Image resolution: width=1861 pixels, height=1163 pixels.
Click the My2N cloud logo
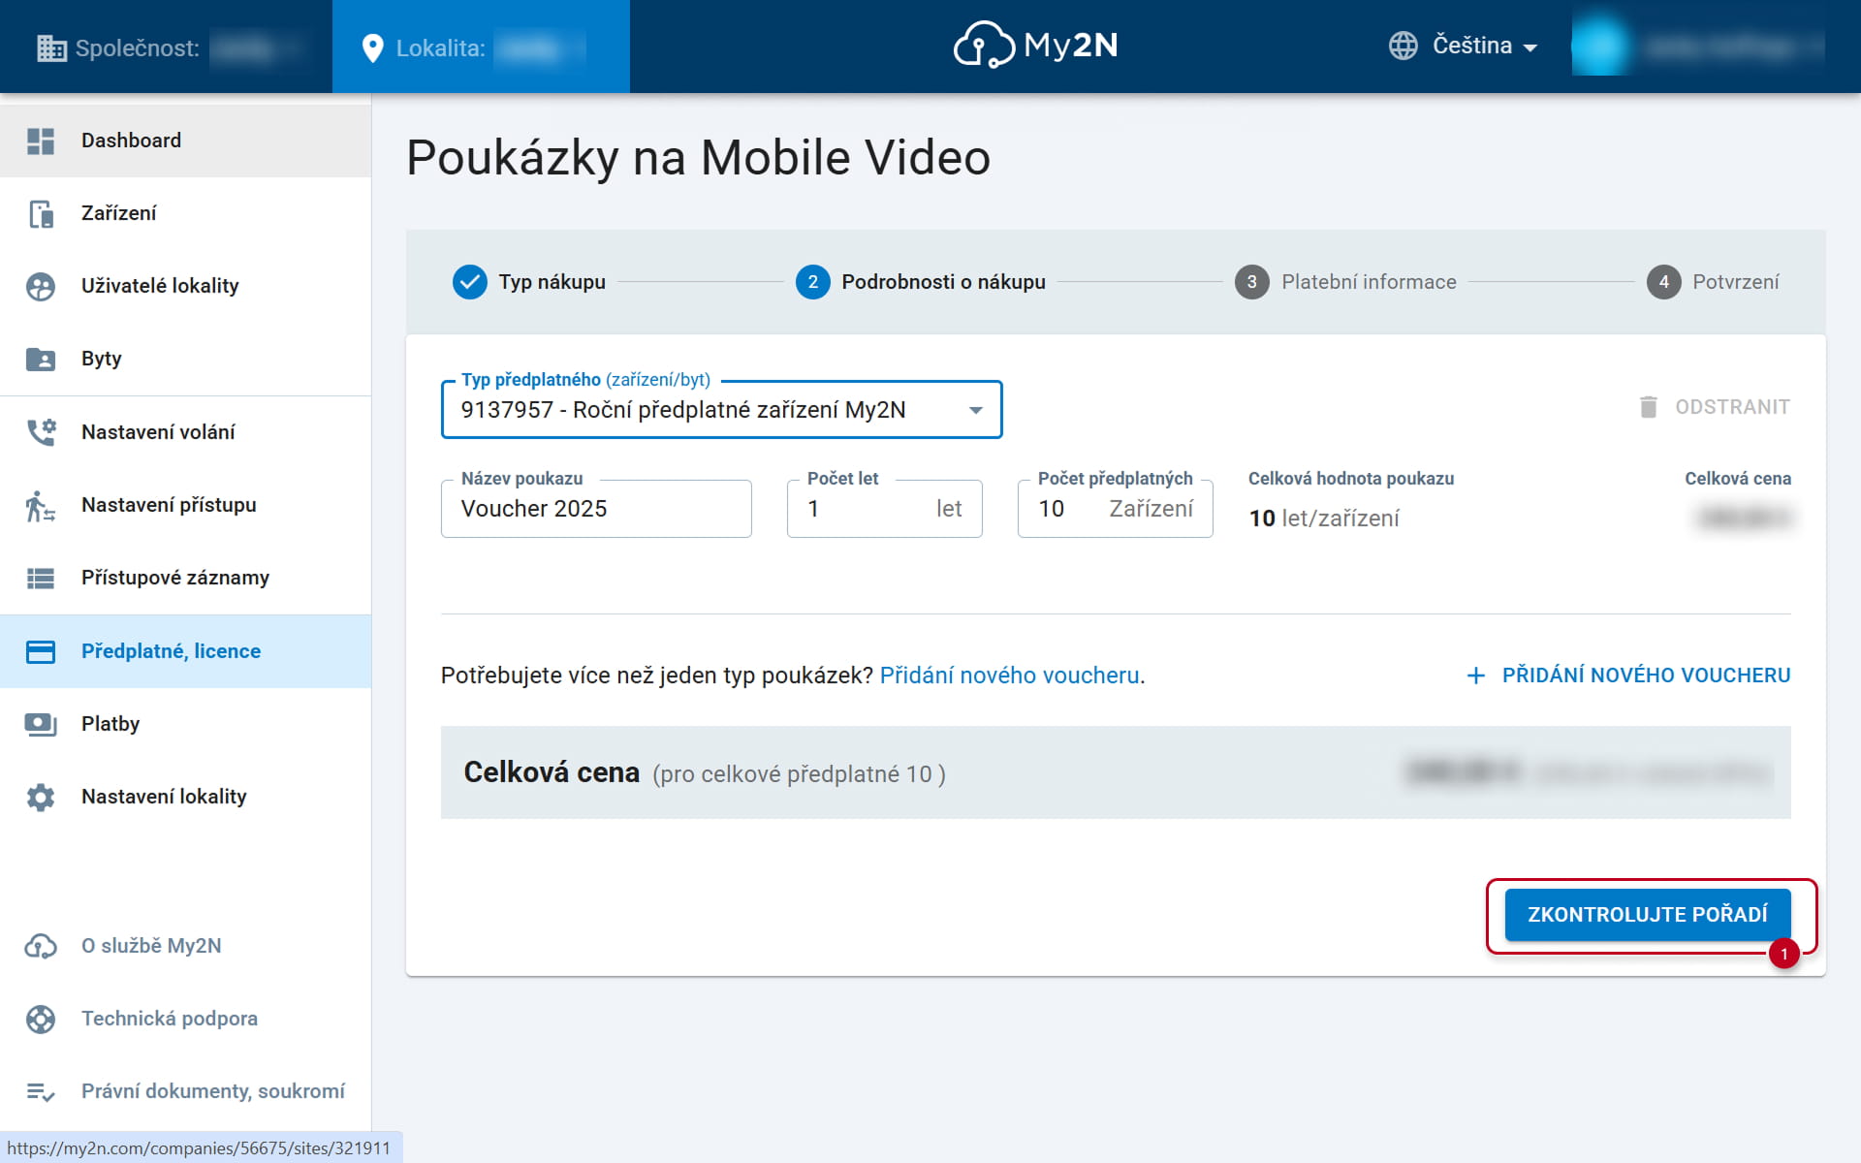coord(1035,46)
